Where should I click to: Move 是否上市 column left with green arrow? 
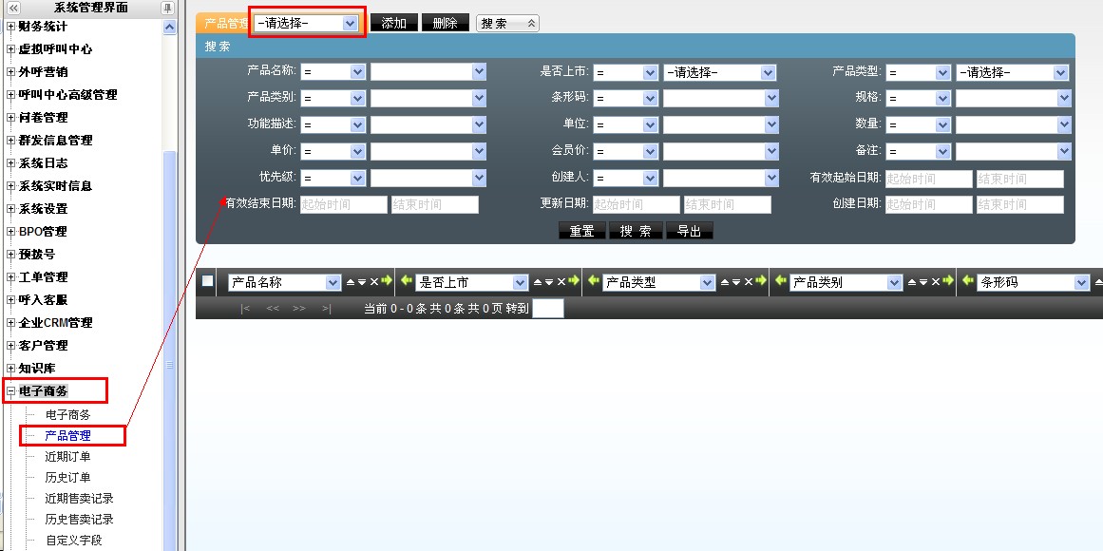[x=407, y=282]
